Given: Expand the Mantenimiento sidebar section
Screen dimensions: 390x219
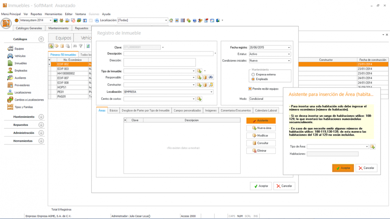Looking at the screenshot, I should [x=41, y=117].
